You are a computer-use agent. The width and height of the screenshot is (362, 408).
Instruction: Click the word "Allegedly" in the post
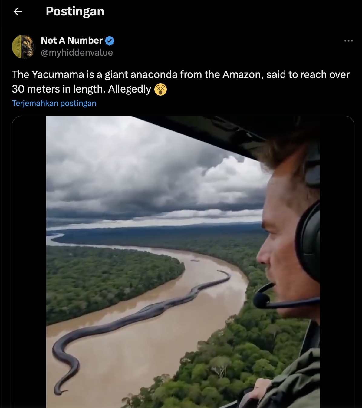(x=130, y=89)
